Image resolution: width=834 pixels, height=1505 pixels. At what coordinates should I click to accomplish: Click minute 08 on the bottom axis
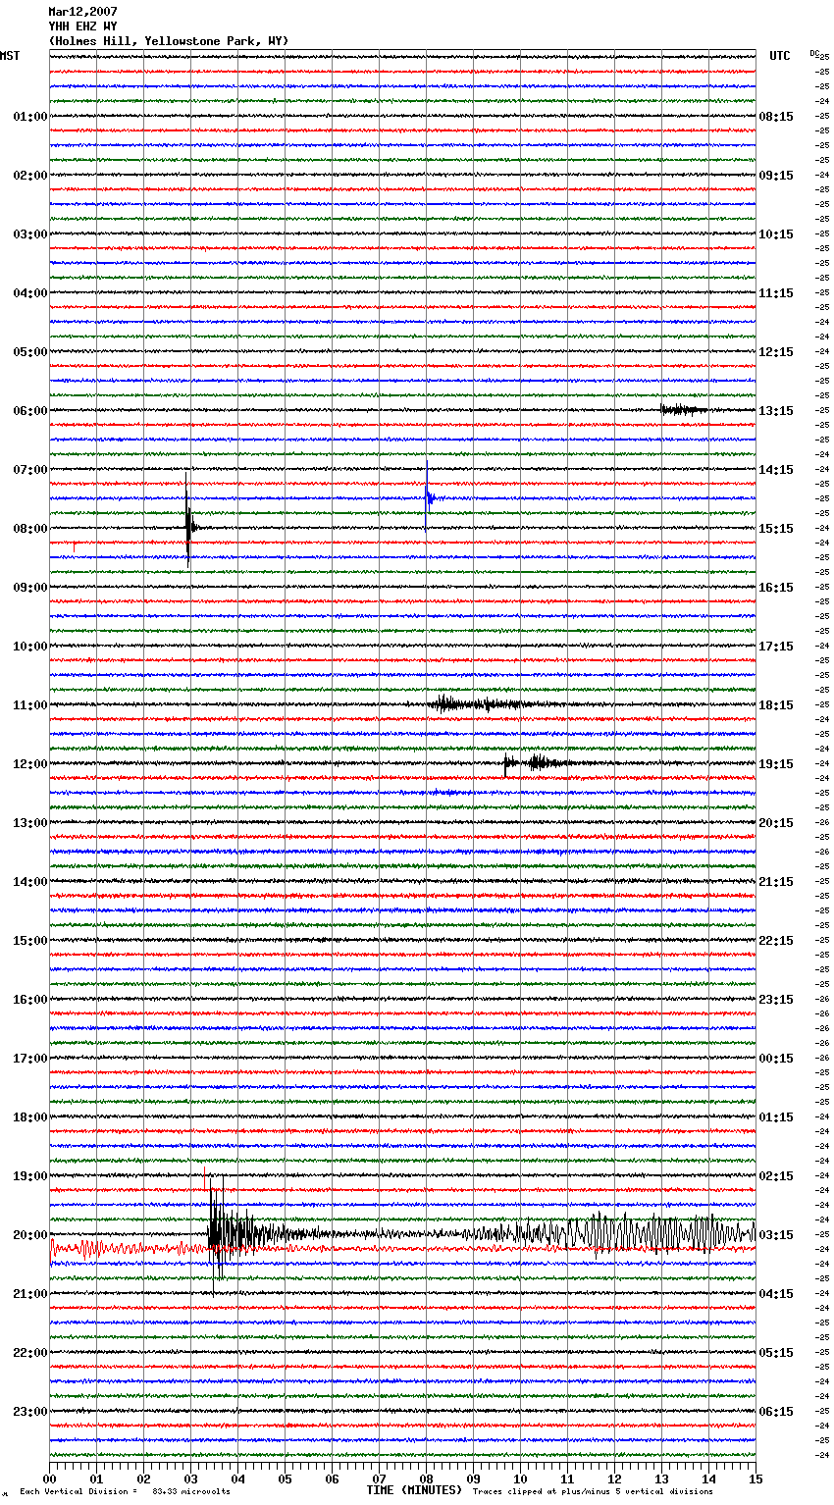pyautogui.click(x=427, y=1479)
